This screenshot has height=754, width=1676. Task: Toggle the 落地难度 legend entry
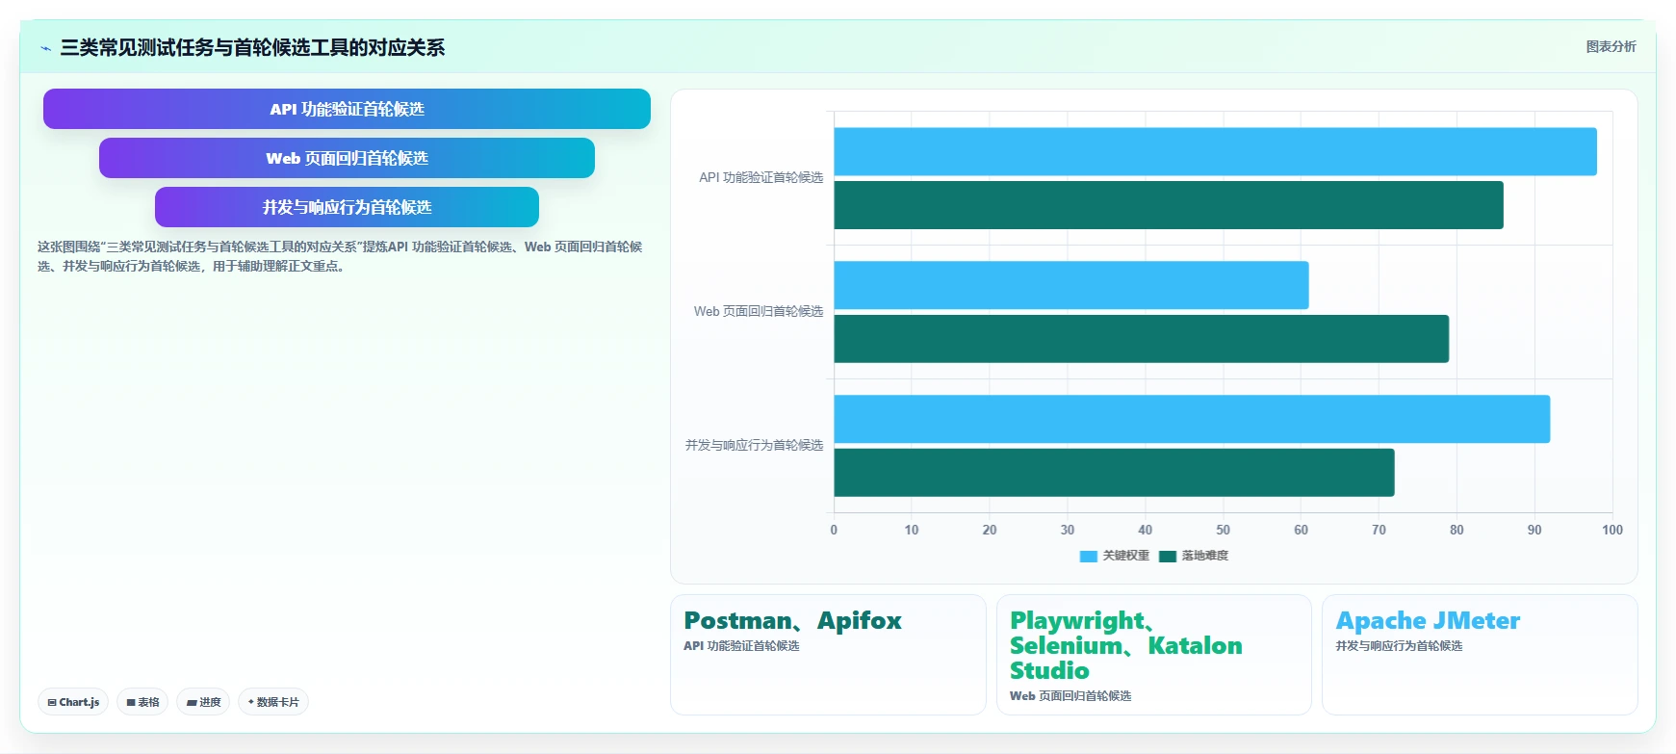coord(1194,556)
